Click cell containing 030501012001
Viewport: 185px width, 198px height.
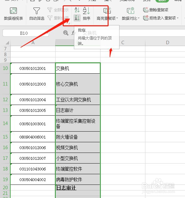point(33,68)
